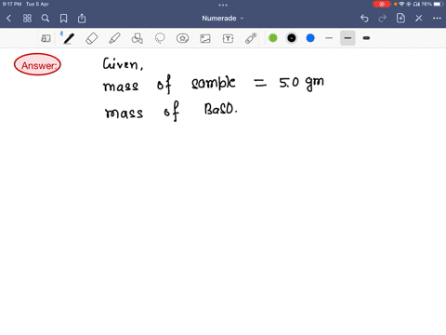Tap the screen recording indicator

pos(382,4)
